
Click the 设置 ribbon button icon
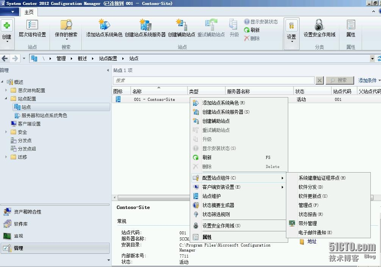tap(291, 25)
